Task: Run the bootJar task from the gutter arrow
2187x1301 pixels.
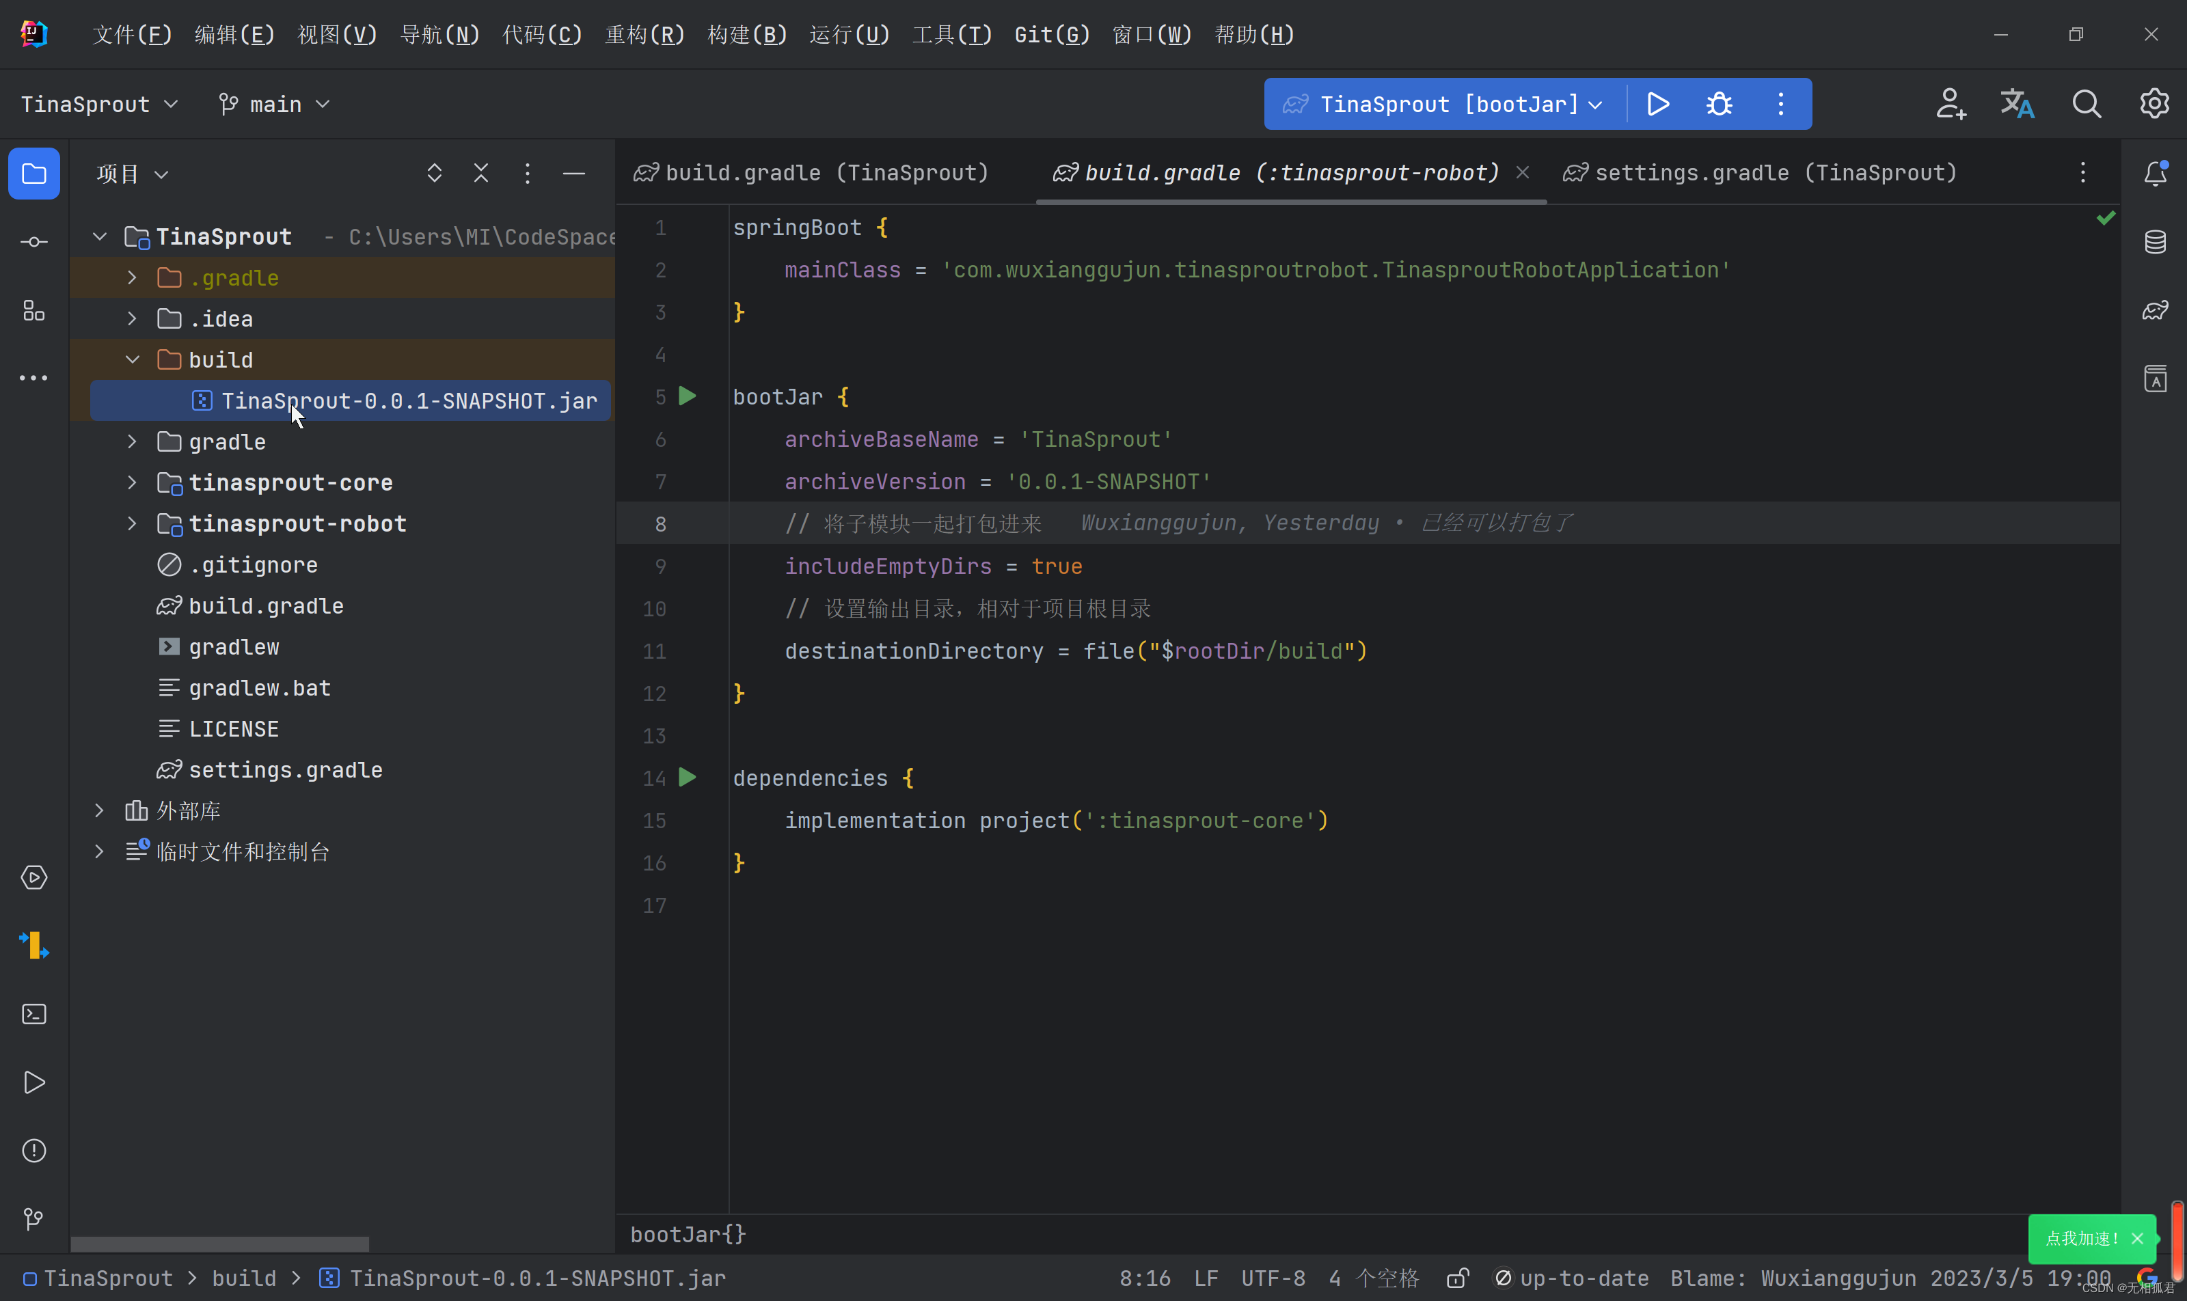Action: tap(688, 396)
